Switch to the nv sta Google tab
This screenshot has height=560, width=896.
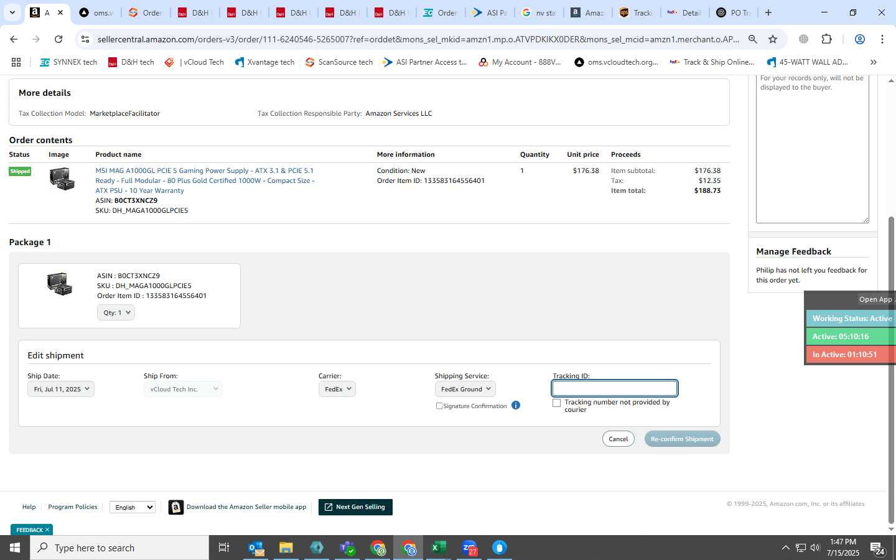tap(539, 12)
